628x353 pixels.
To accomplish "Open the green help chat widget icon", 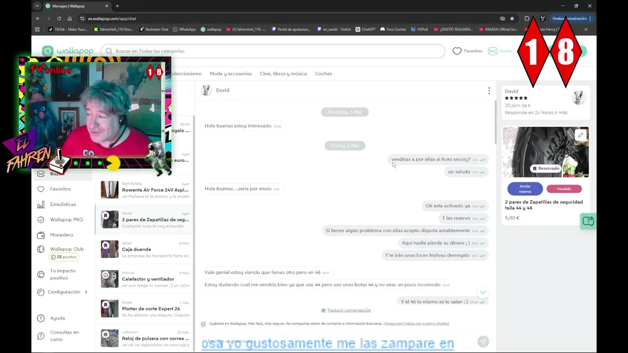I will [588, 221].
